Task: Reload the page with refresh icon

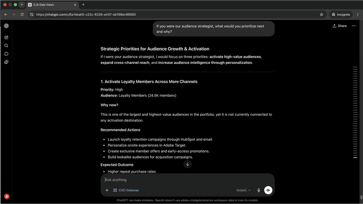Action: click(x=22, y=15)
